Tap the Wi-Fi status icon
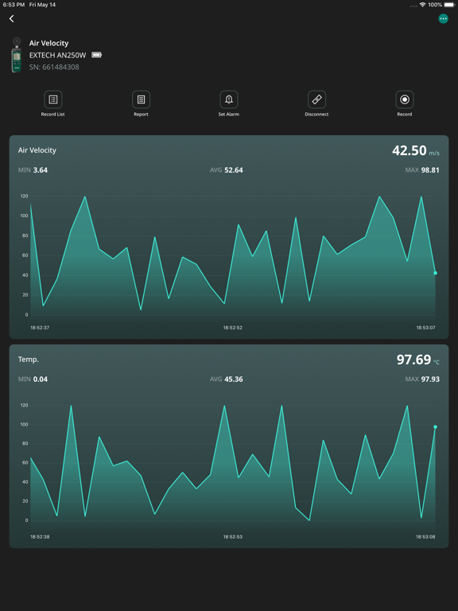This screenshot has width=458, height=611. [x=422, y=5]
